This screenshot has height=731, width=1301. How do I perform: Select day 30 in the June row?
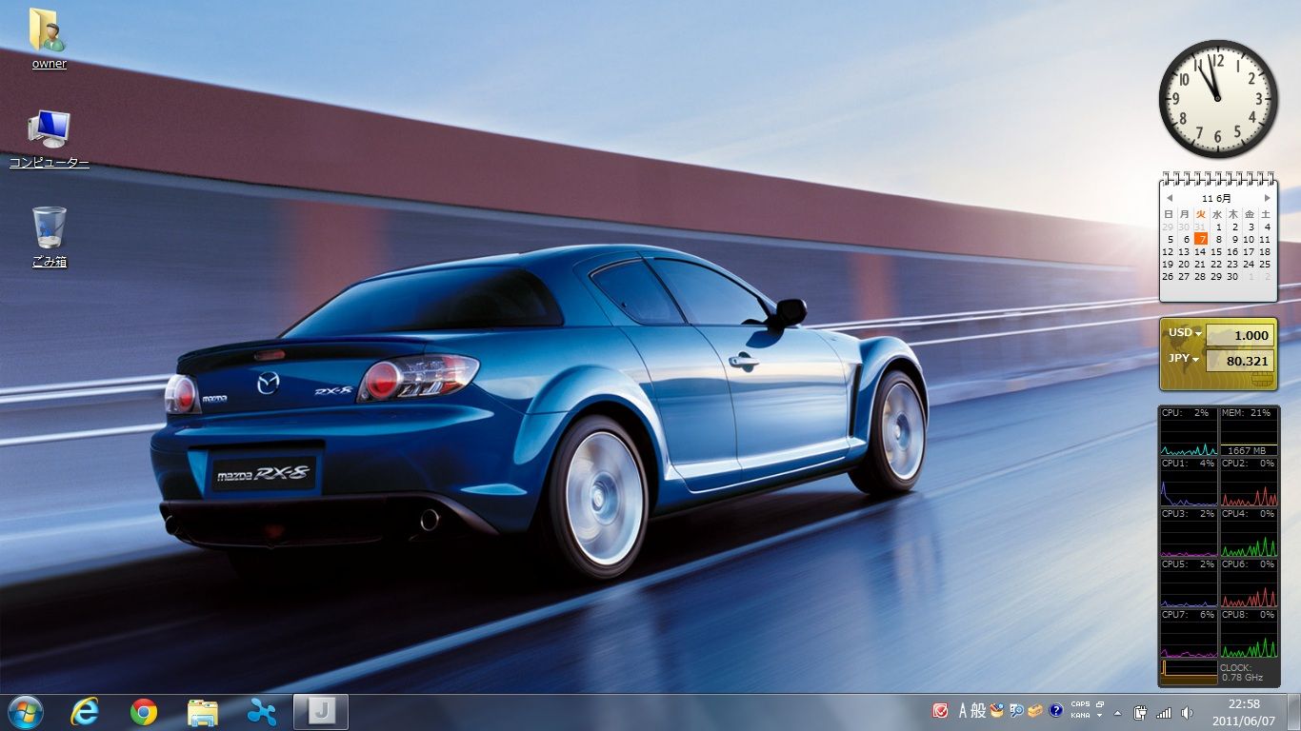(1232, 276)
